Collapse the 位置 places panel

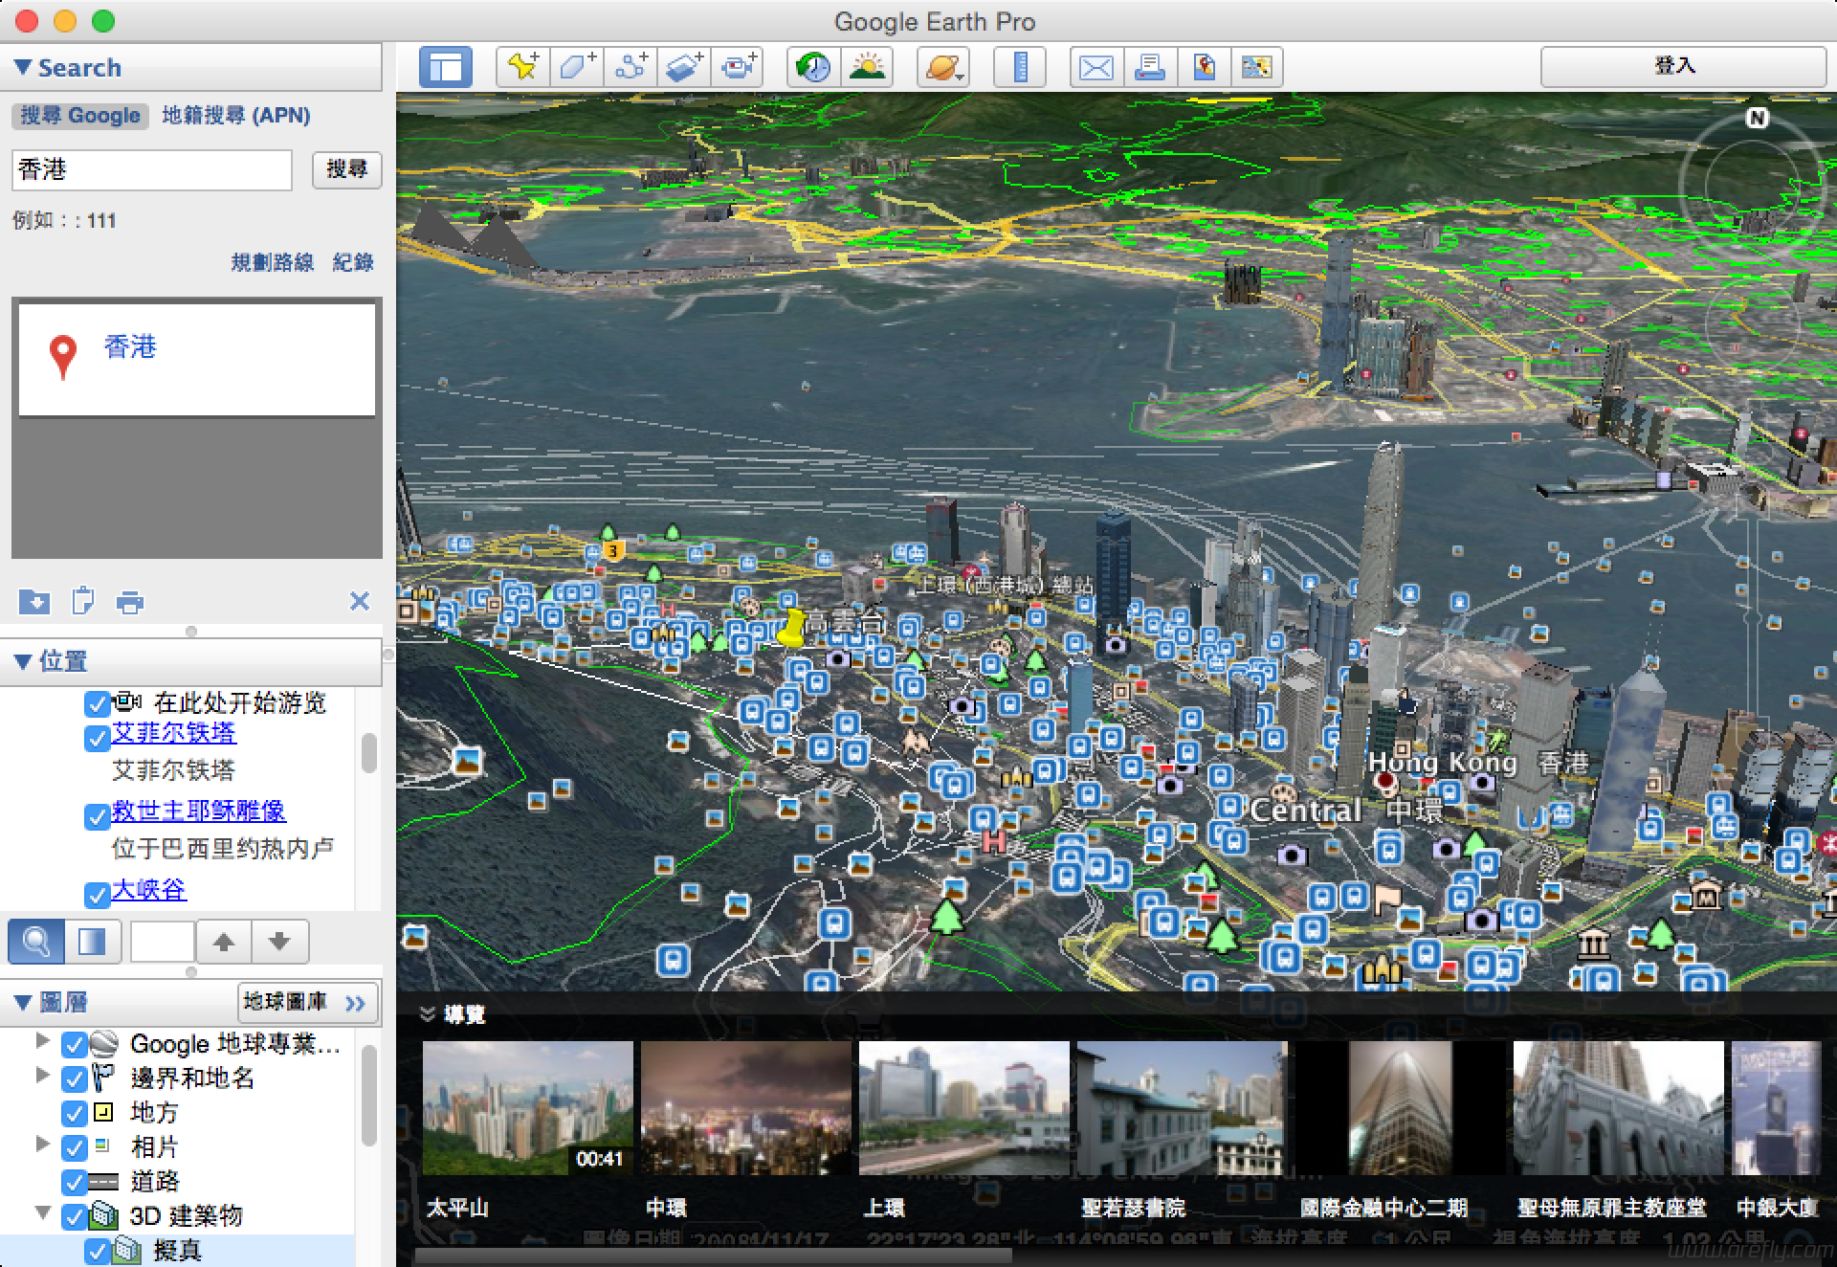tap(23, 661)
